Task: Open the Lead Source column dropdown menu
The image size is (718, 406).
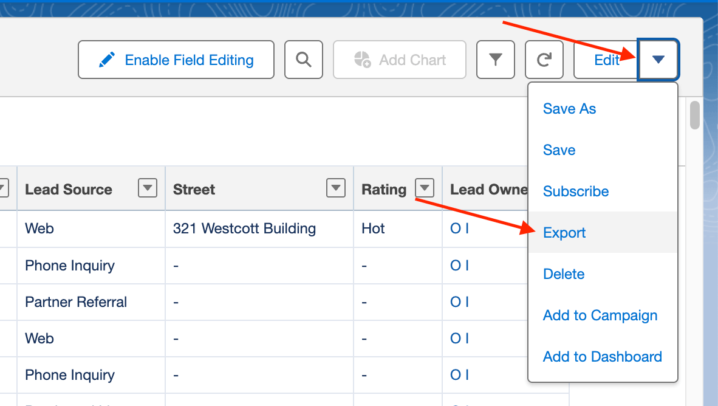Action: coord(148,188)
